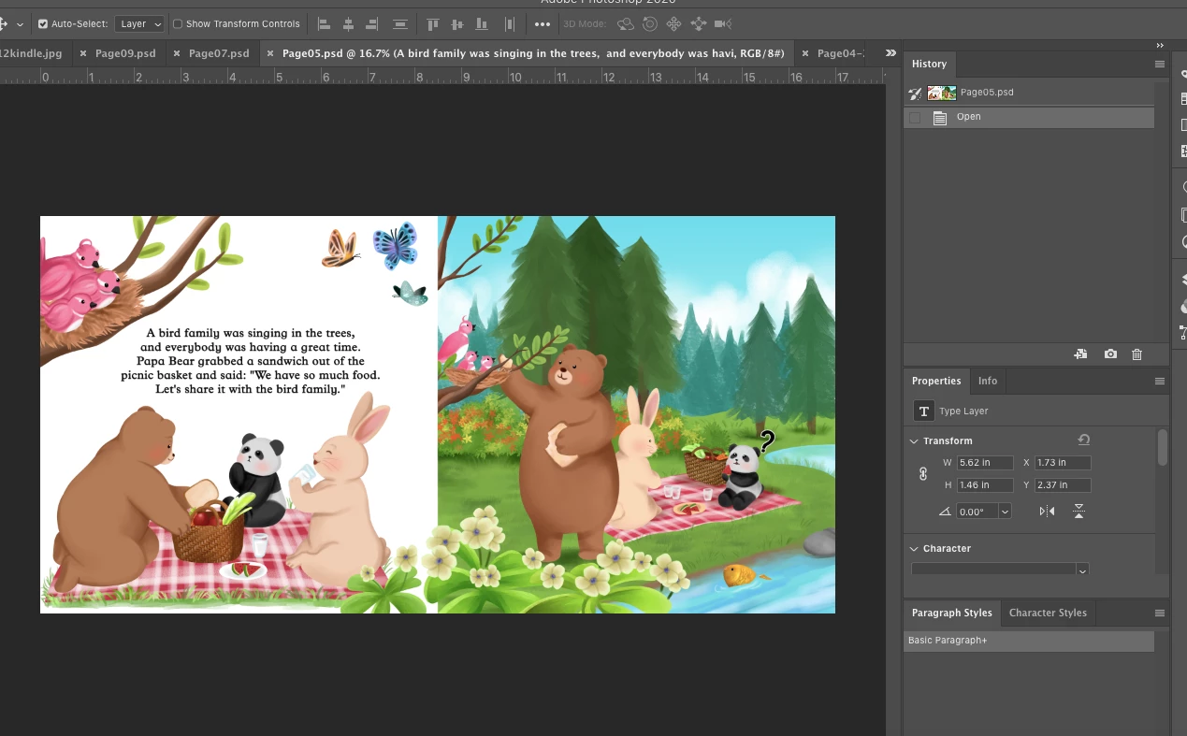Click the W field showing 5.62 in
This screenshot has width=1187, height=736.
coord(985,463)
